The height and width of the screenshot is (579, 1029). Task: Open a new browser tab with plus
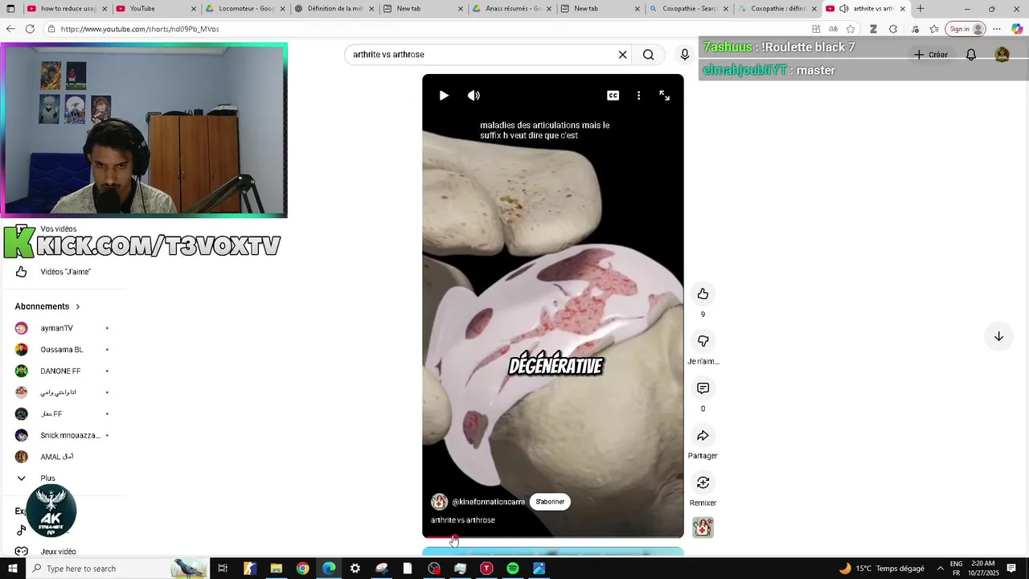tap(920, 9)
